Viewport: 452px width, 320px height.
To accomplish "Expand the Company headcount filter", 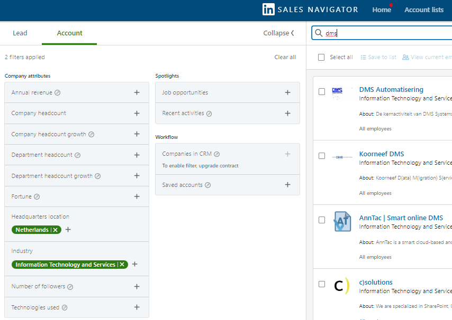I will pos(137,113).
